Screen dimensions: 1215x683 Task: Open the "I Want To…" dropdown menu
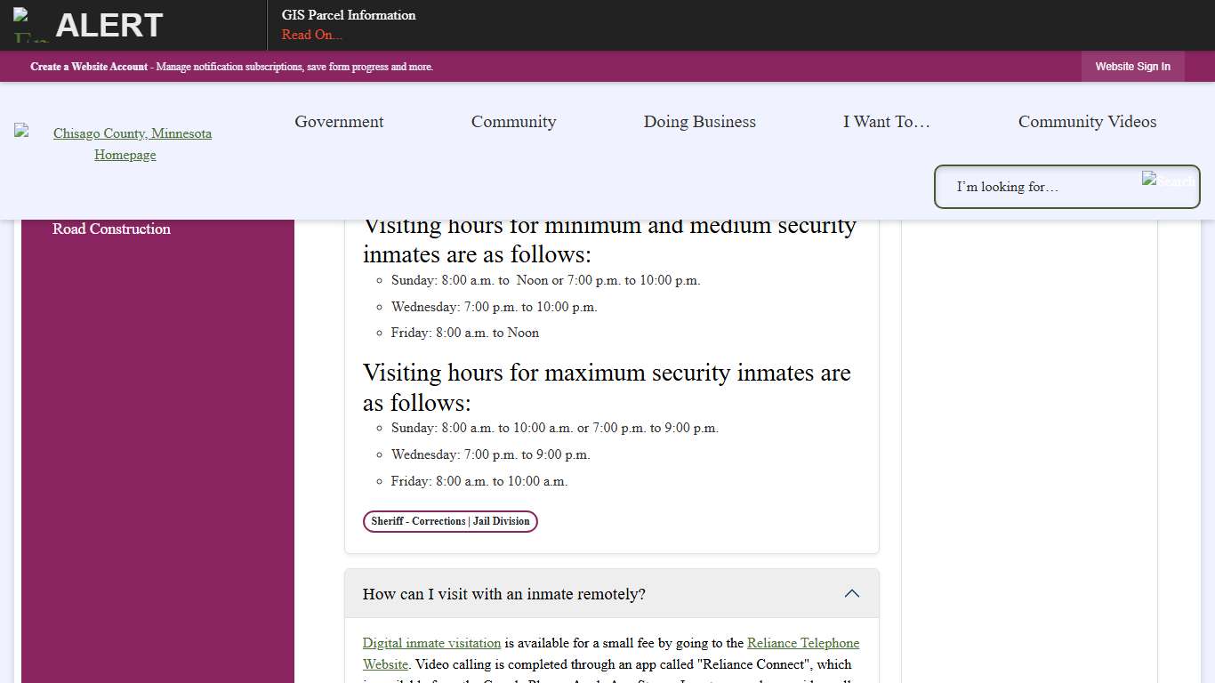click(886, 122)
